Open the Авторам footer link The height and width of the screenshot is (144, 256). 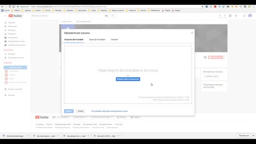pos(77,124)
